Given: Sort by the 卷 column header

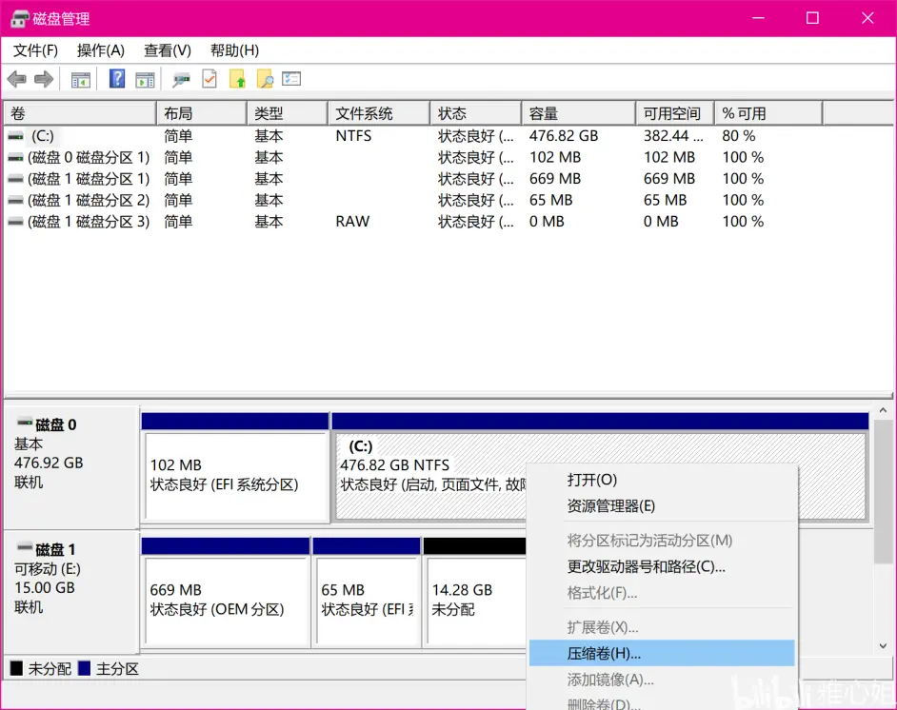Looking at the screenshot, I should point(80,113).
